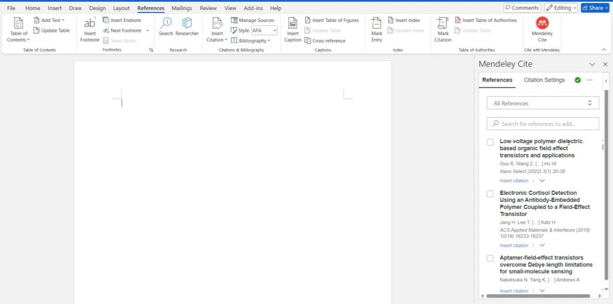This screenshot has height=304, width=613.
Task: Expand details for the Aptamer-field-effect transistors reference
Action: [542, 291]
